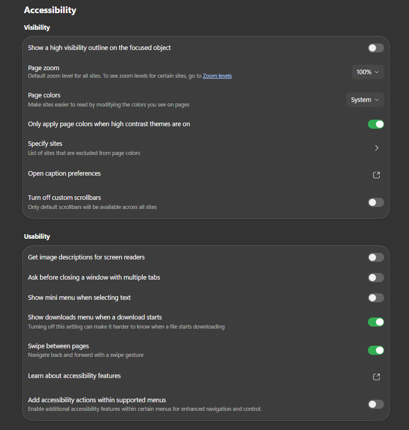The height and width of the screenshot is (430, 409).
Task: Expand Specify sites chevron arrow
Action: point(377,148)
